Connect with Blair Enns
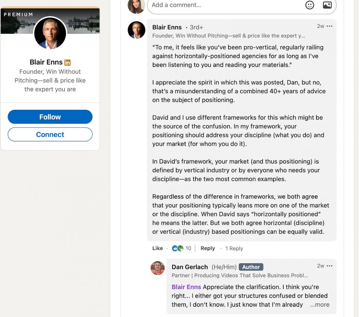The image size is (359, 317). pyautogui.click(x=50, y=134)
